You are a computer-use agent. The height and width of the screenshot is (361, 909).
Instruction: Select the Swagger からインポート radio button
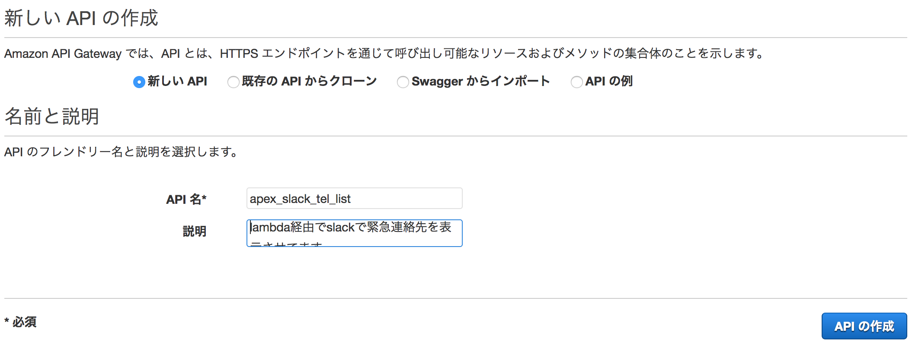pos(403,82)
